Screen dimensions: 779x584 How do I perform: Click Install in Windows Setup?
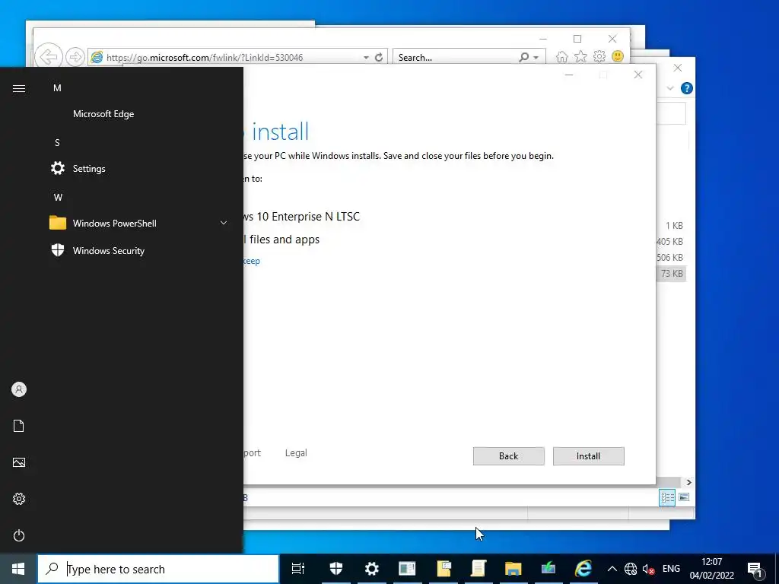(588, 456)
